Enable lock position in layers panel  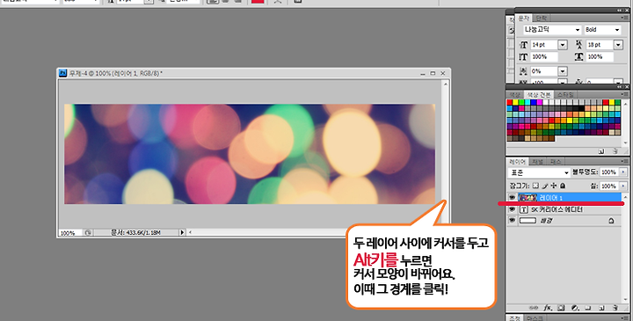click(x=554, y=186)
